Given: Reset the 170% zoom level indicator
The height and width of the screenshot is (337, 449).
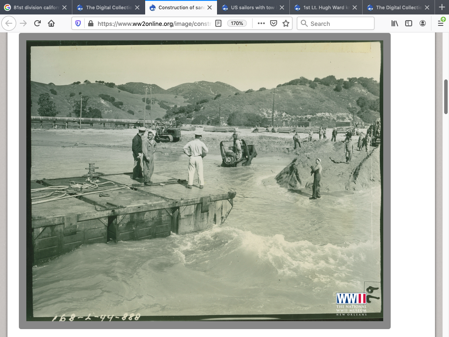Looking at the screenshot, I should click(237, 23).
